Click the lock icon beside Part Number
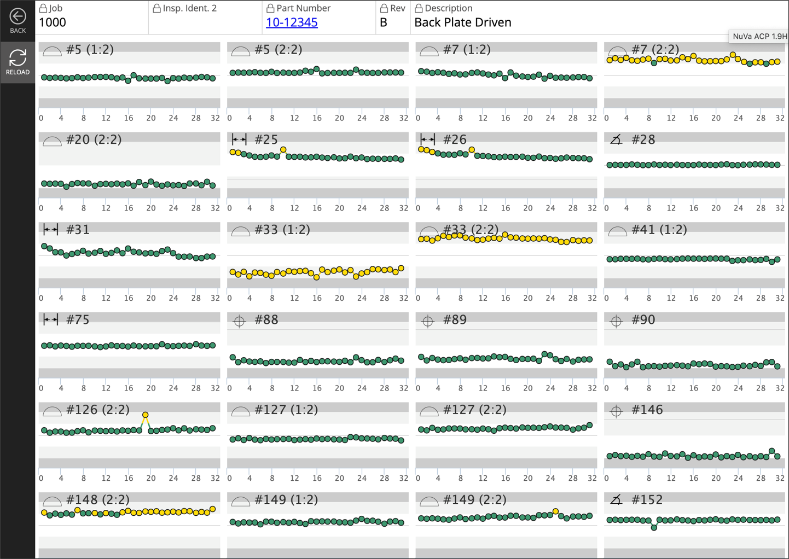 (270, 8)
